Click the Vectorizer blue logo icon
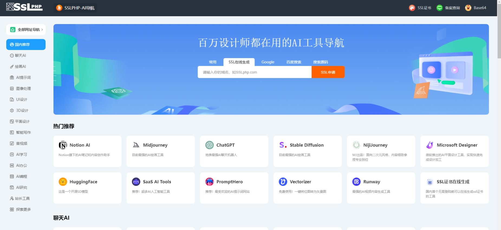This screenshot has width=501, height=230. point(283,182)
